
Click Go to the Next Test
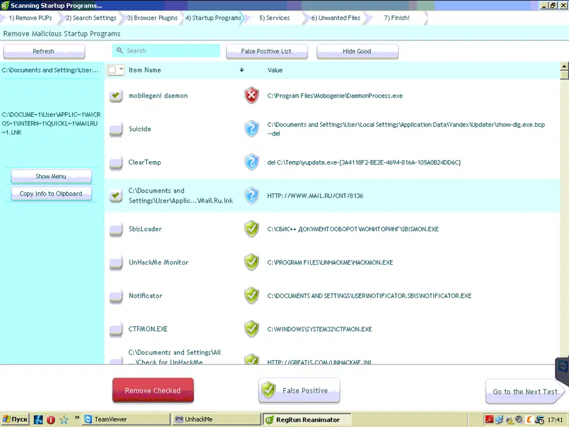[525, 391]
